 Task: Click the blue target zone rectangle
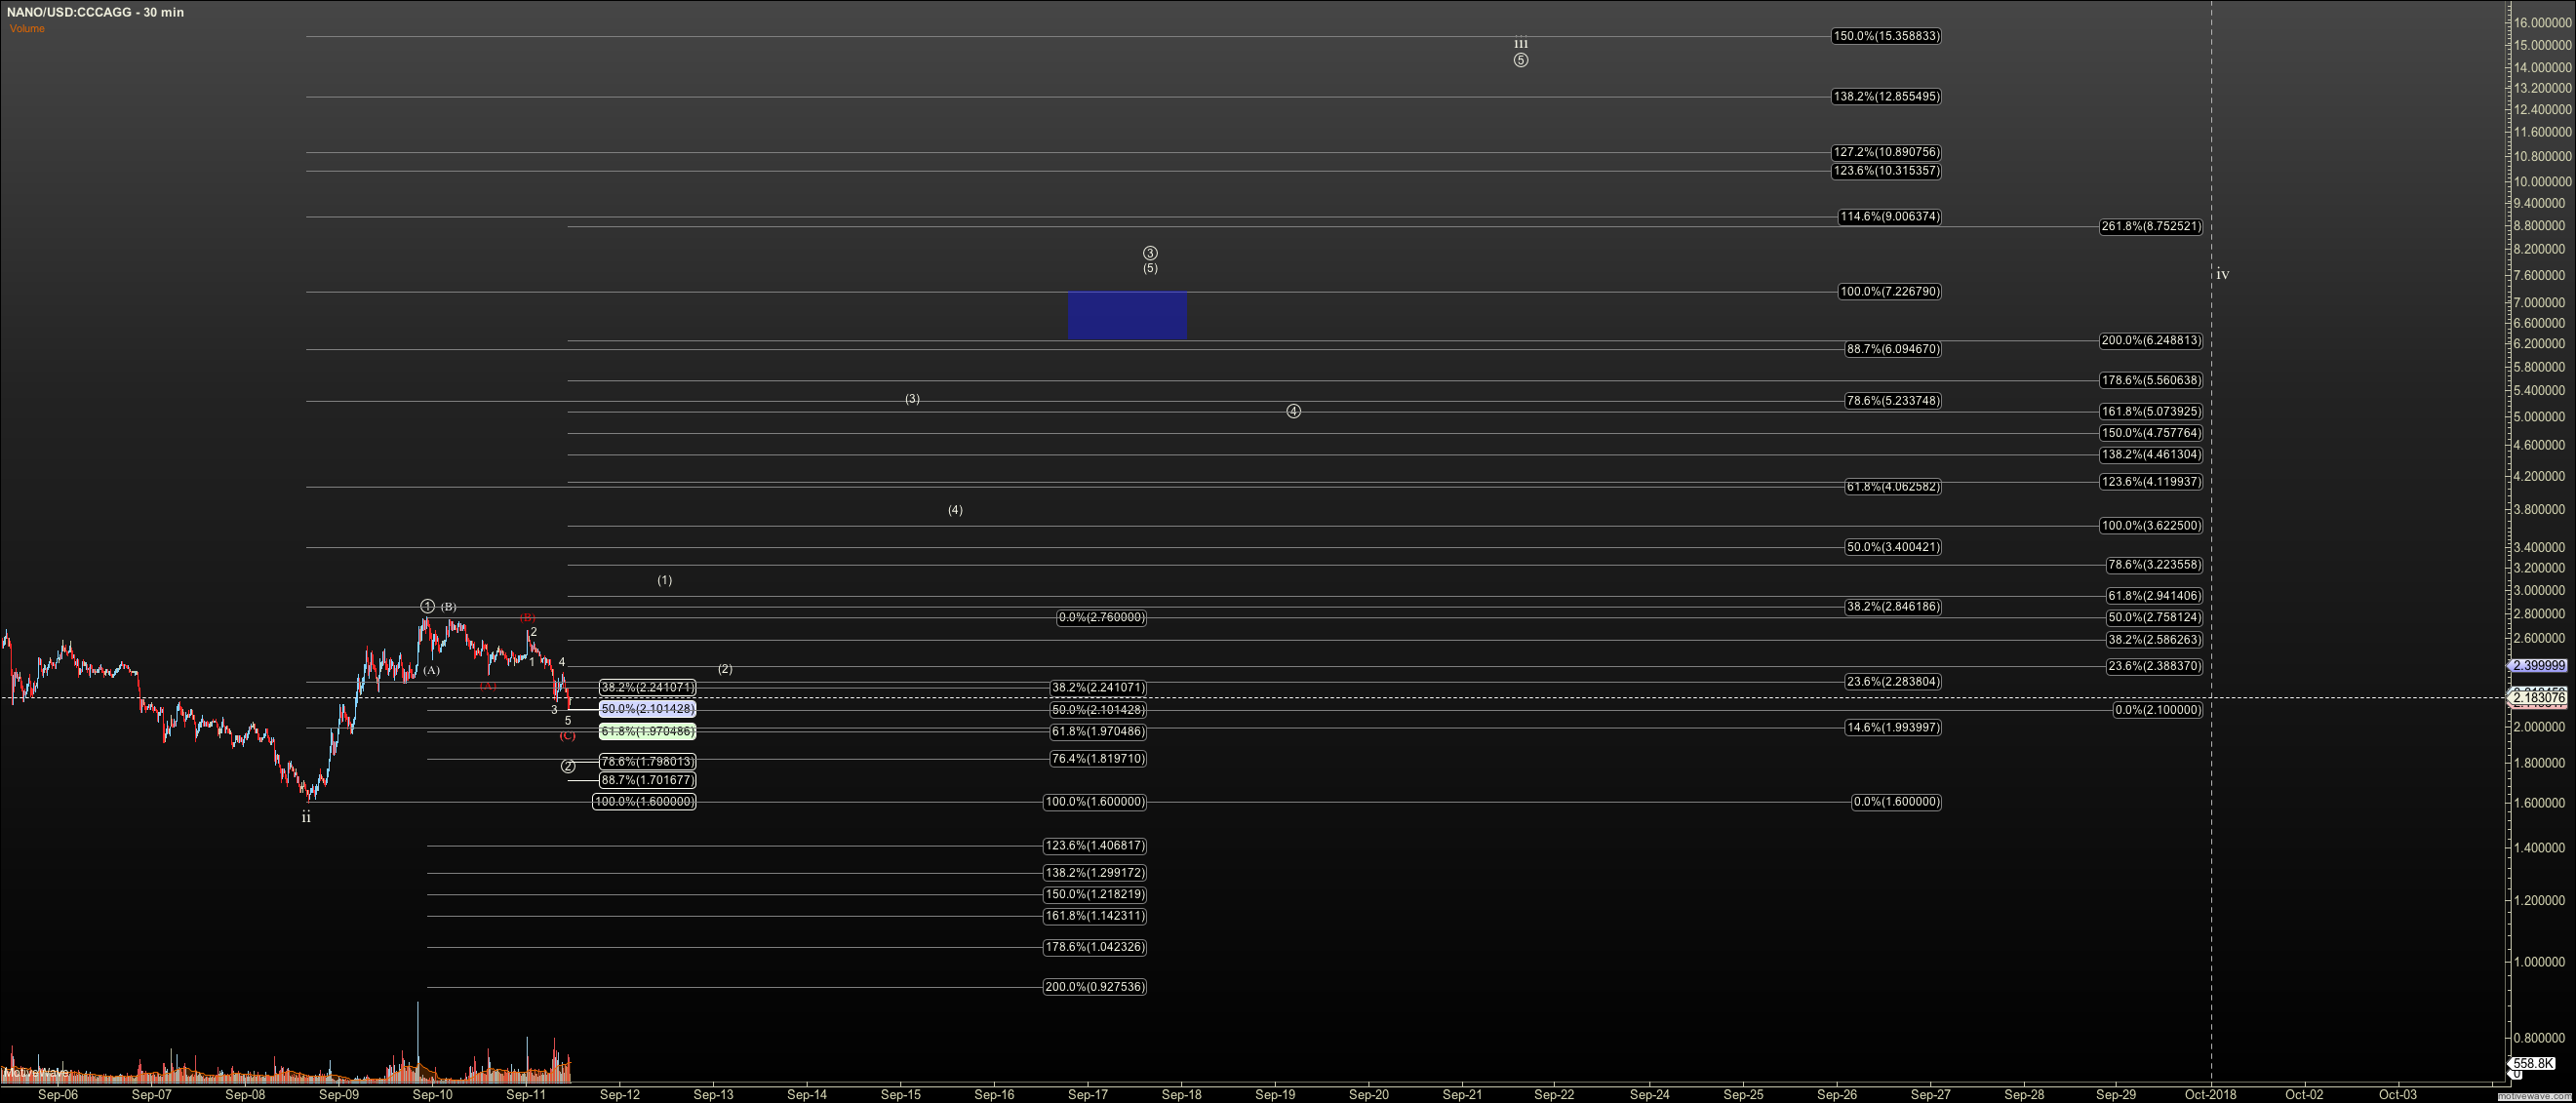(1127, 316)
